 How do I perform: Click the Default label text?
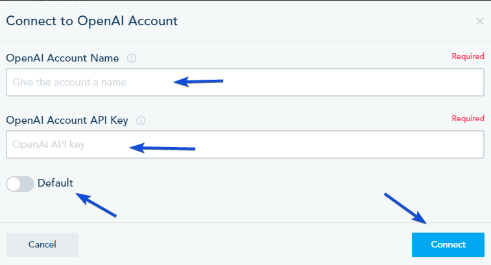[x=55, y=183]
